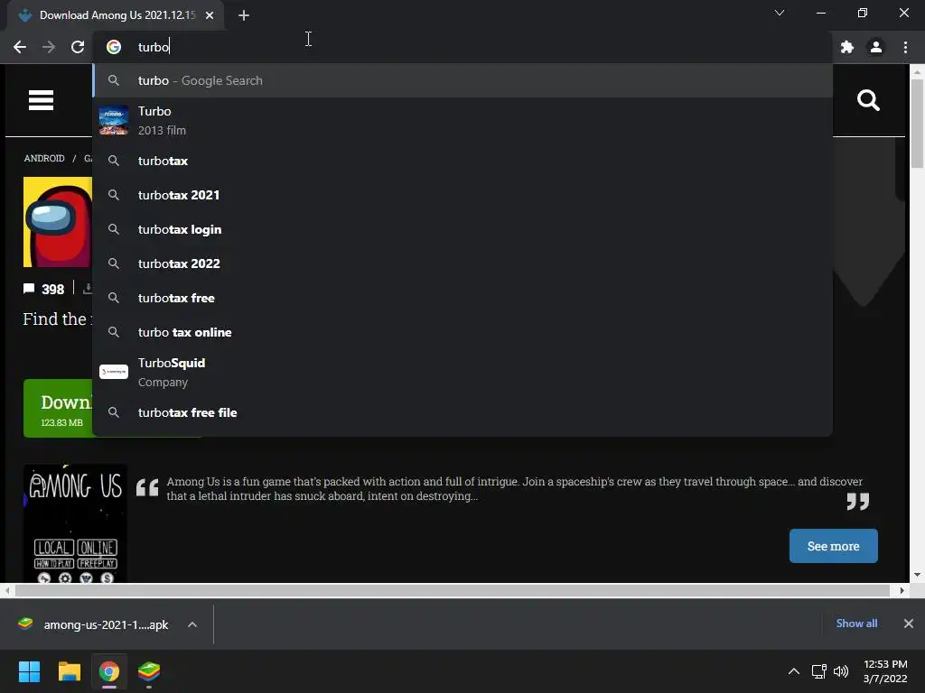Select the Download Among Us tab

(116, 15)
